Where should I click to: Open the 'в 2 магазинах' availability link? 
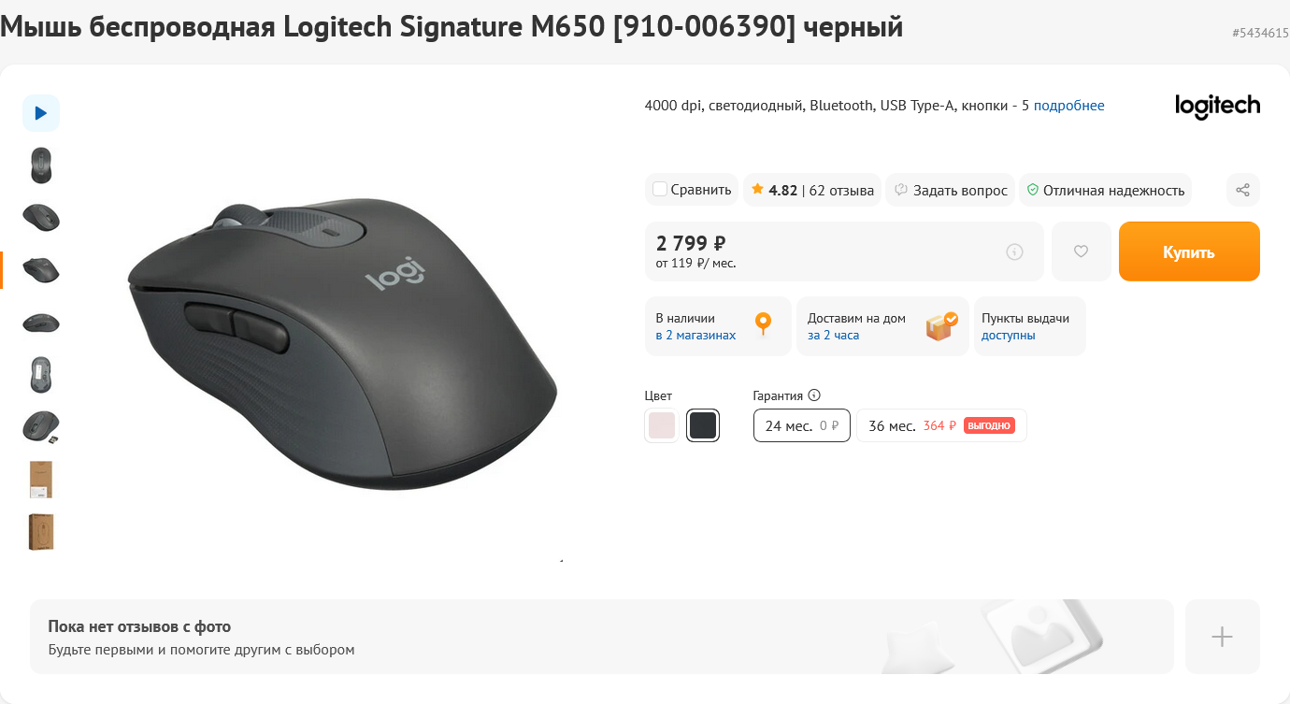(695, 336)
